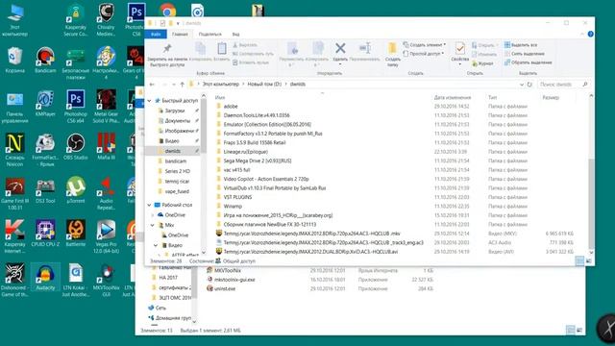This screenshot has width=615, height=346.
Task: Select Загрузки in Quick Access tree
Action: pos(175,111)
